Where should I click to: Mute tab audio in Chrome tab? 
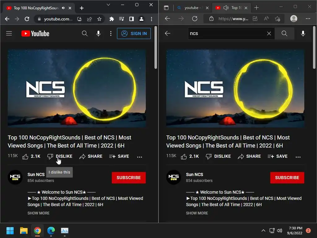coord(63,8)
